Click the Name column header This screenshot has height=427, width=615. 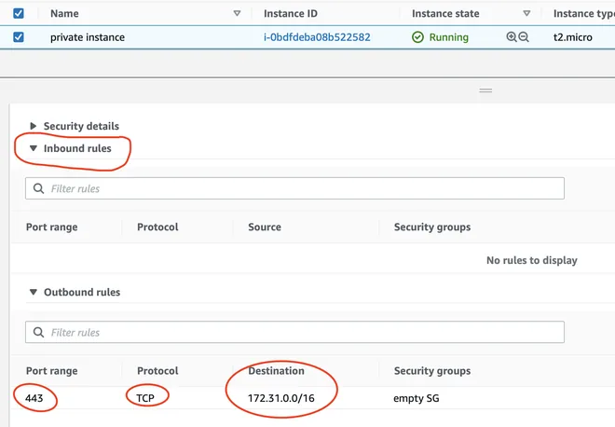click(x=64, y=13)
